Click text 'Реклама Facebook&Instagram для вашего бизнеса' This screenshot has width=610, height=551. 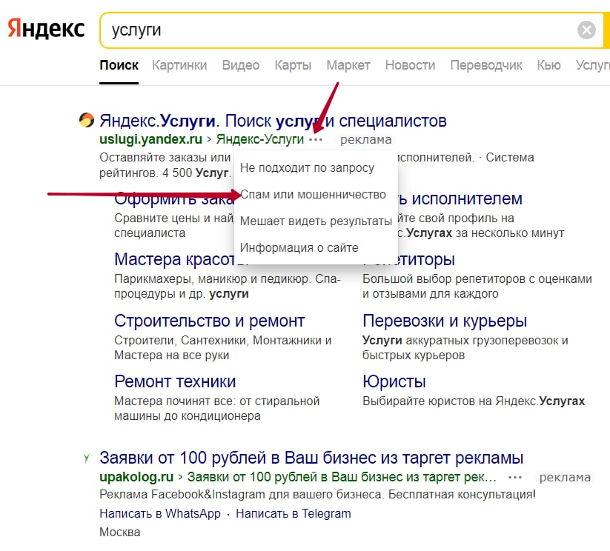pos(241,495)
